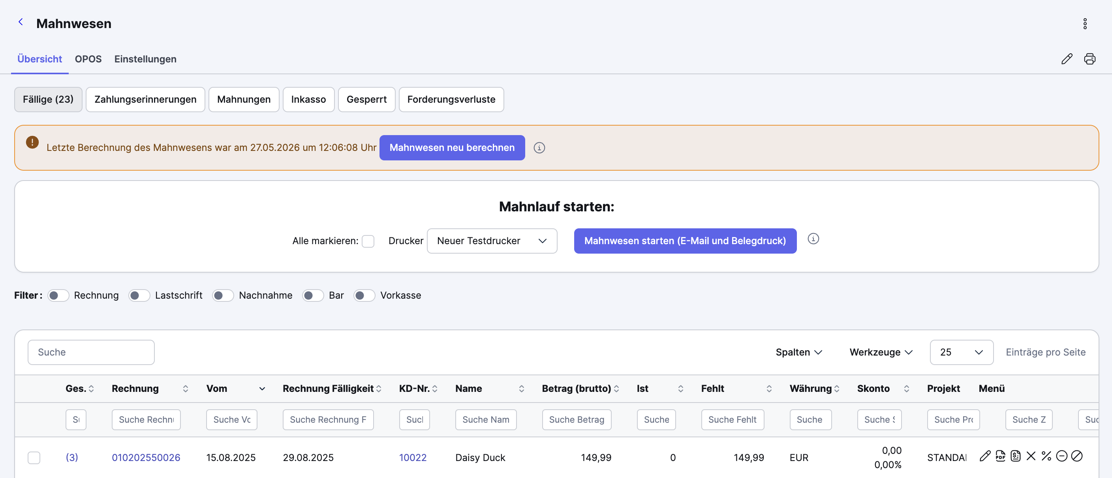Select the Forderungsverluste sub-tab
This screenshot has width=1112, height=478.
coord(451,100)
